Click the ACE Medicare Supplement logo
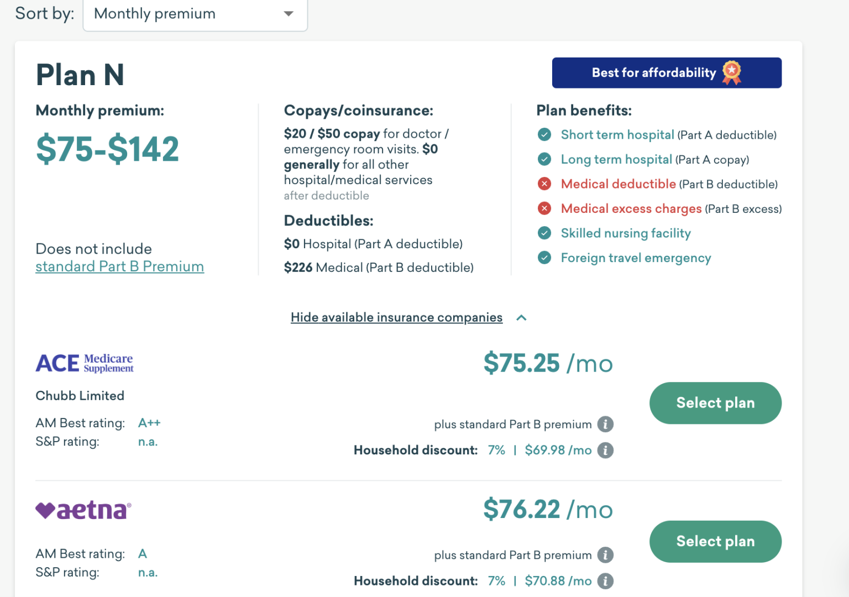The height and width of the screenshot is (597, 849). (84, 363)
